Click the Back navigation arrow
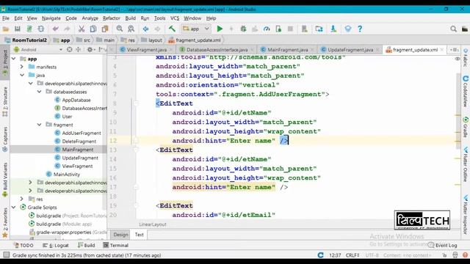 [x=145, y=29]
